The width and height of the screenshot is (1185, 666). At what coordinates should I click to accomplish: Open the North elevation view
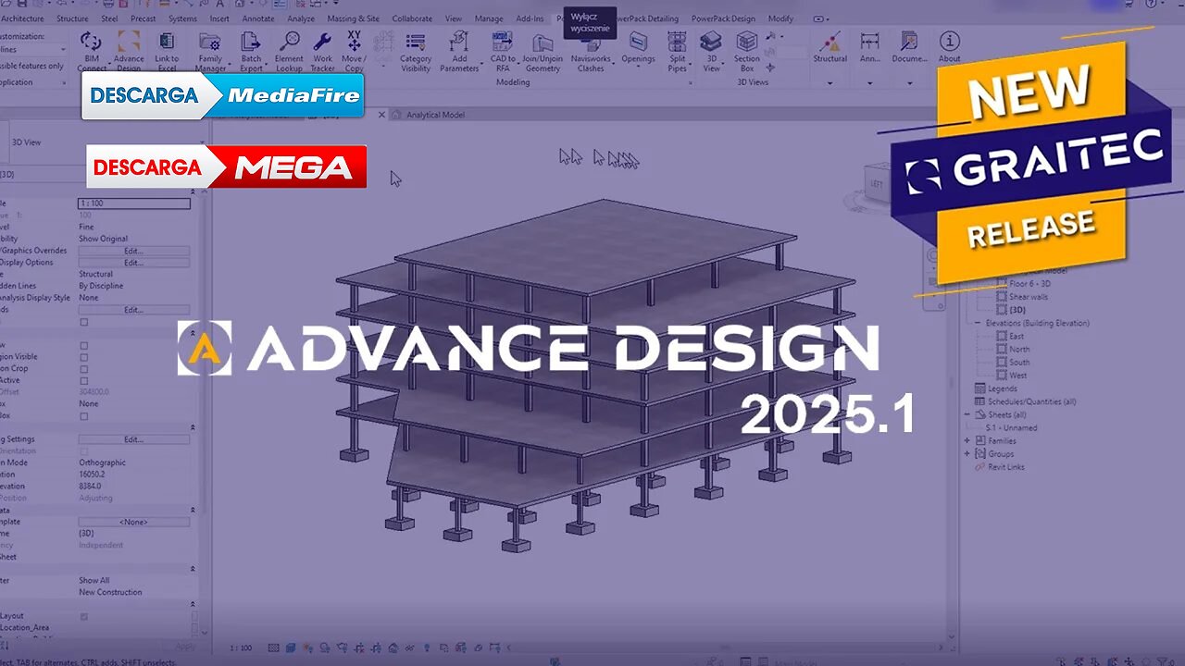tap(1018, 350)
